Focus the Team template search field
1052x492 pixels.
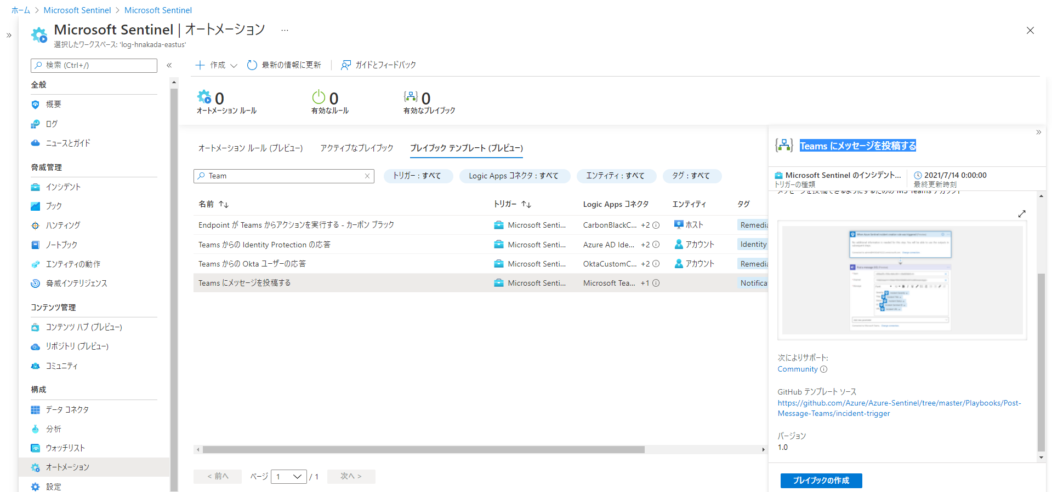pos(283,176)
